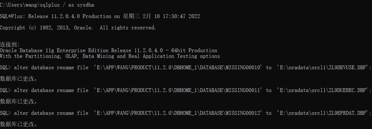Click the '连接到:' text
The height and width of the screenshot is (129, 372).
click(x=10, y=45)
